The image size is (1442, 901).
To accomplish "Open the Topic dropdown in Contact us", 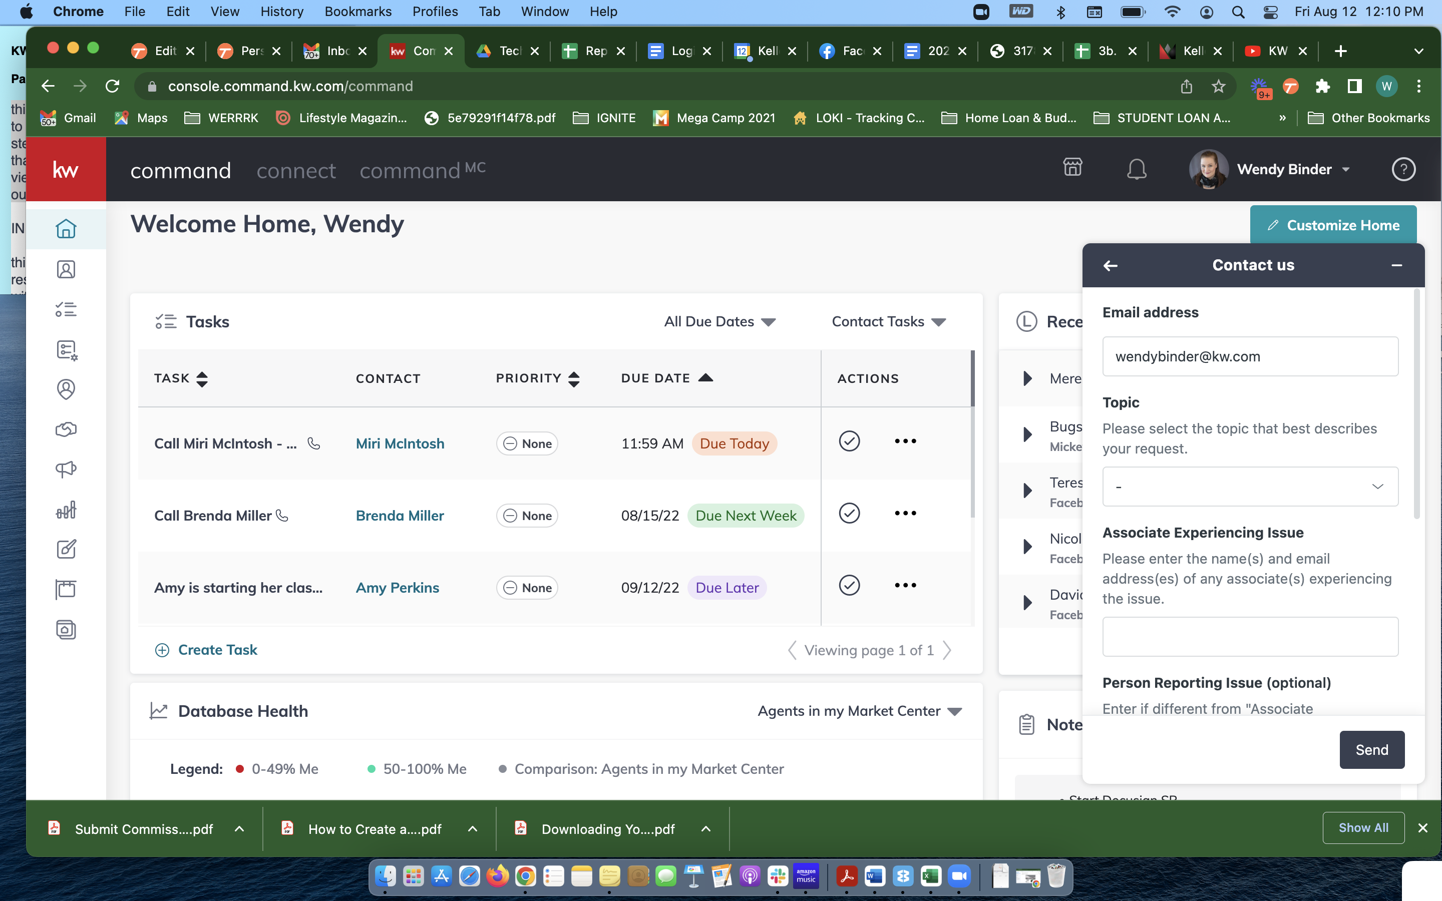I will 1250,486.
